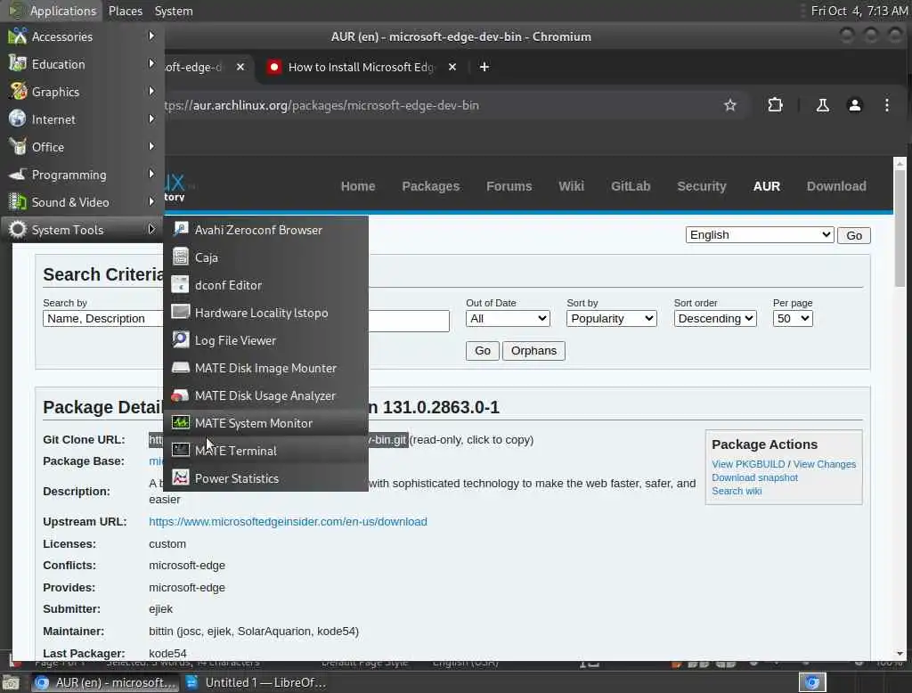Launch MATE Disk Image Mounter
This screenshot has width=912, height=693.
coord(265,368)
